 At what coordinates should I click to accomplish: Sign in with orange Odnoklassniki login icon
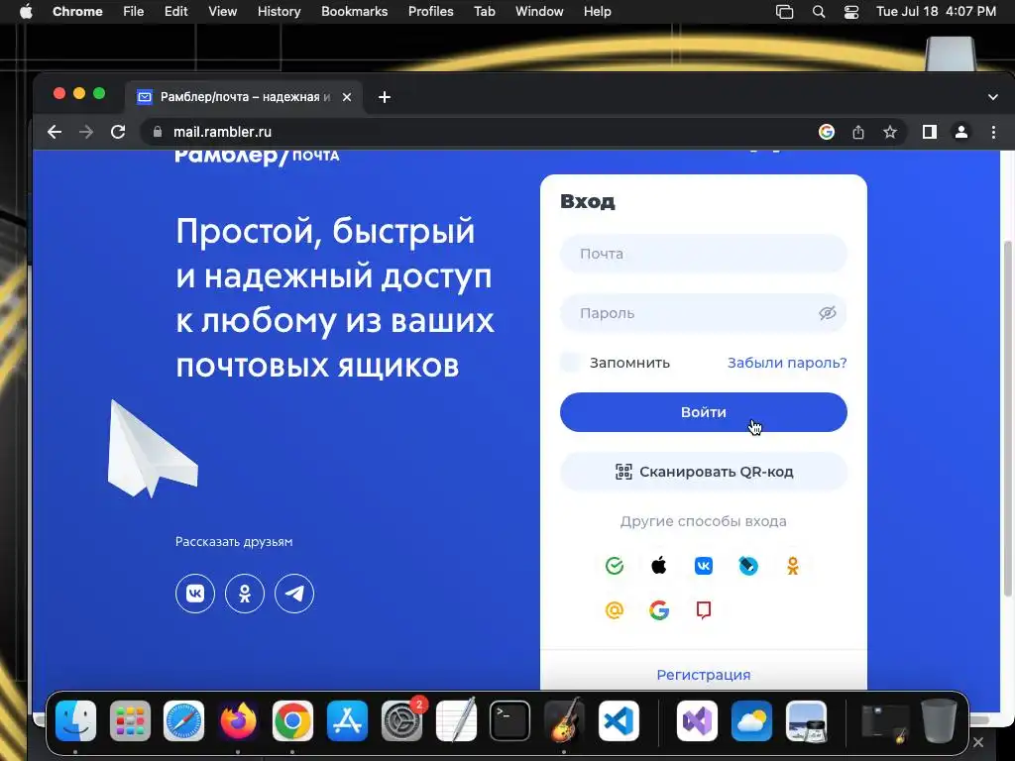click(793, 566)
